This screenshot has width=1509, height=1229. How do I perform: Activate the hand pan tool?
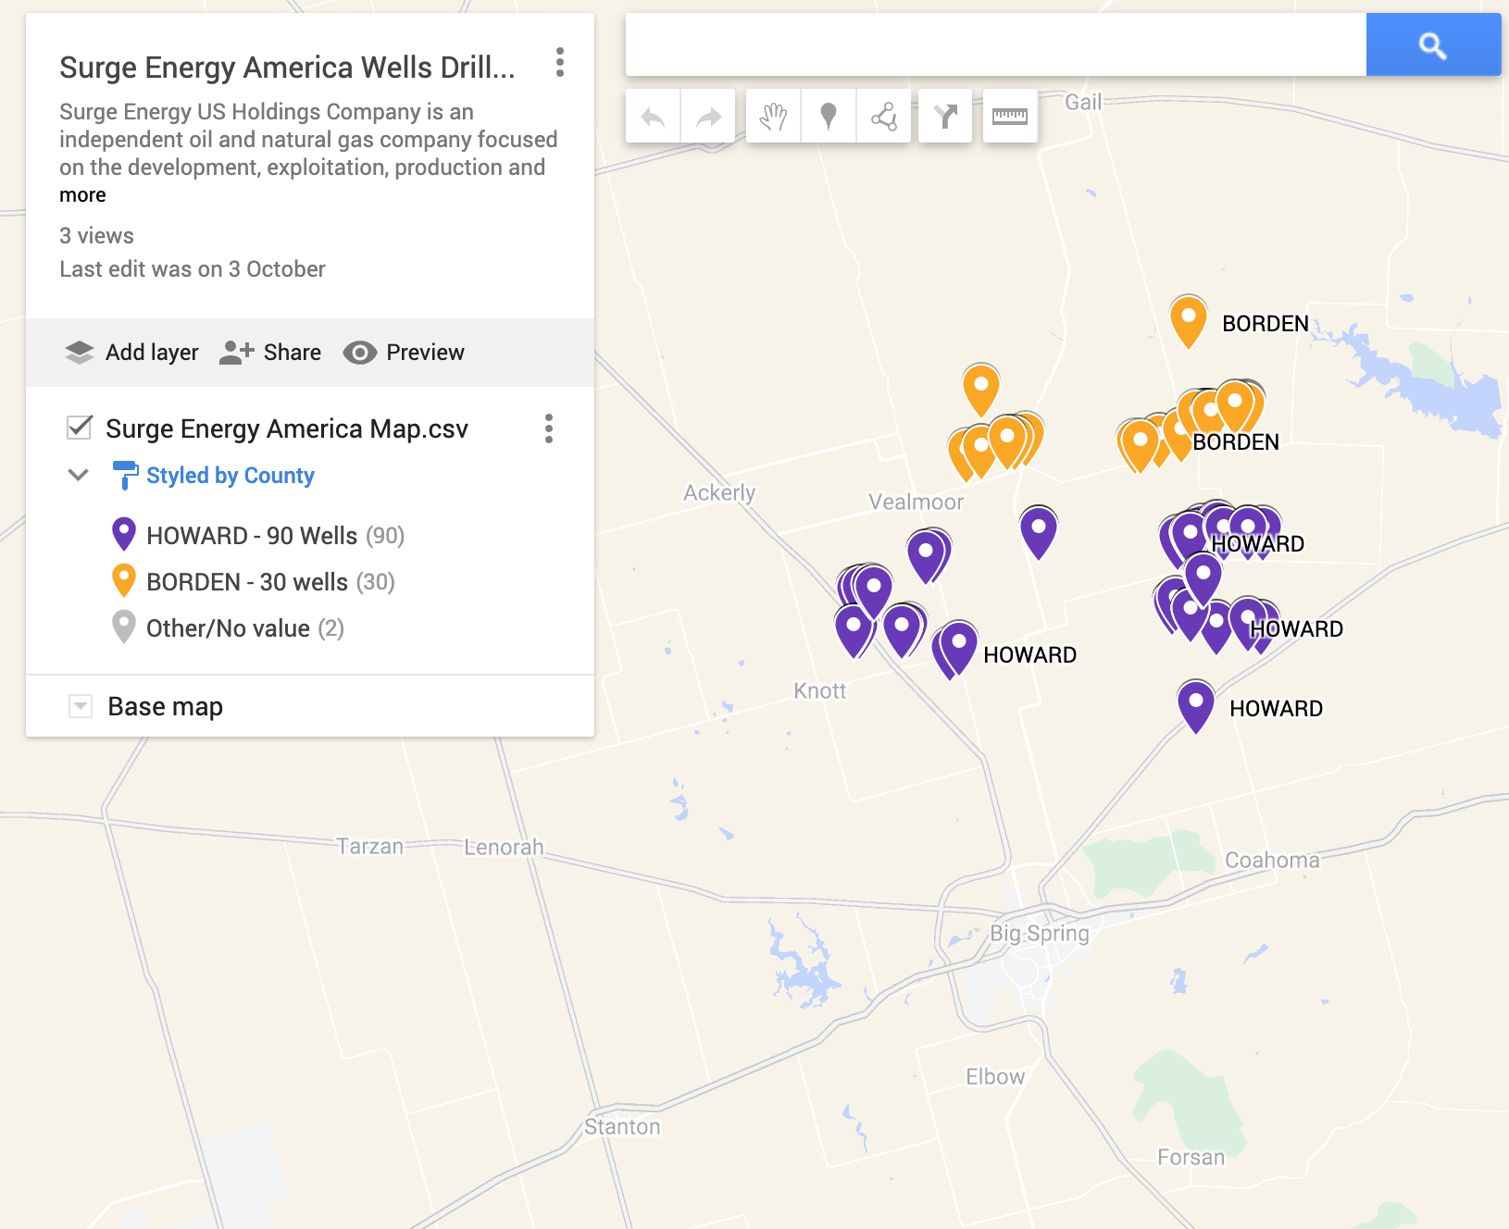click(x=773, y=116)
